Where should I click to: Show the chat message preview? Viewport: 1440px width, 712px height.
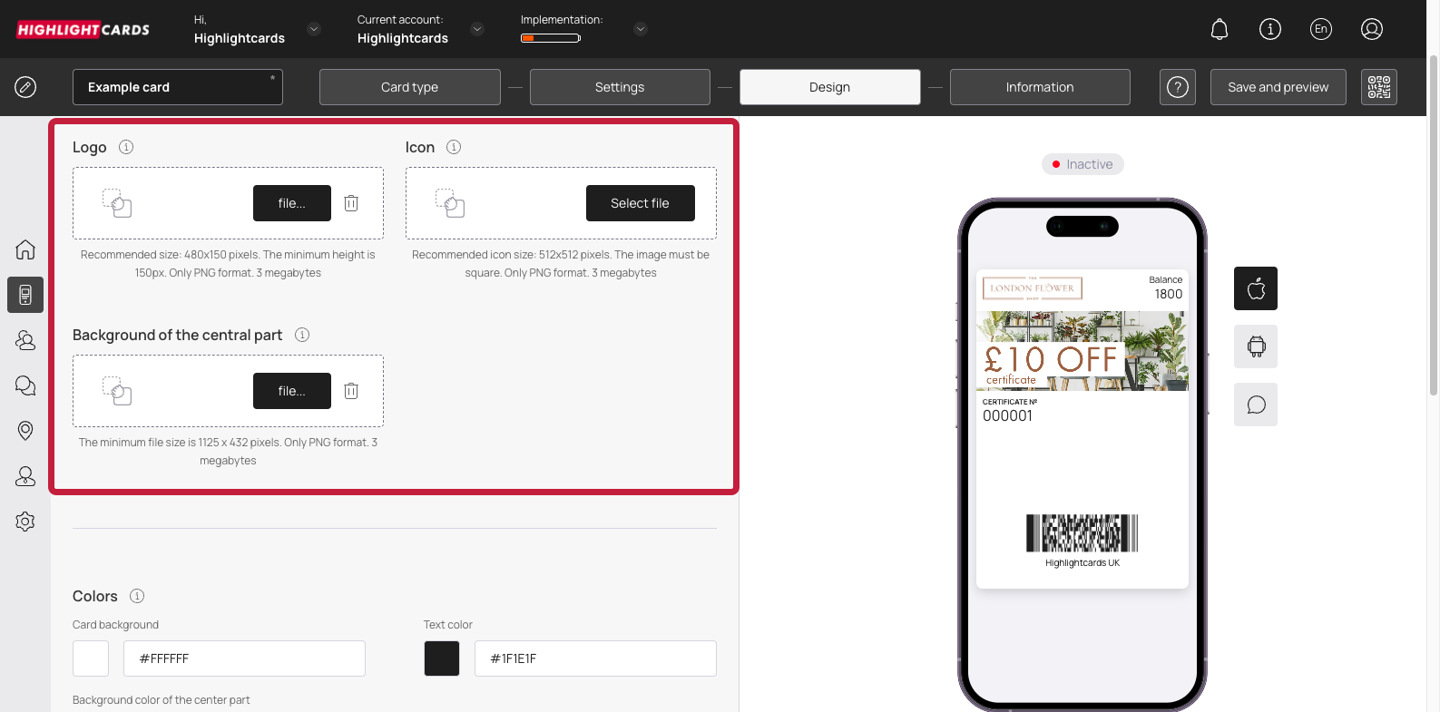point(1256,405)
